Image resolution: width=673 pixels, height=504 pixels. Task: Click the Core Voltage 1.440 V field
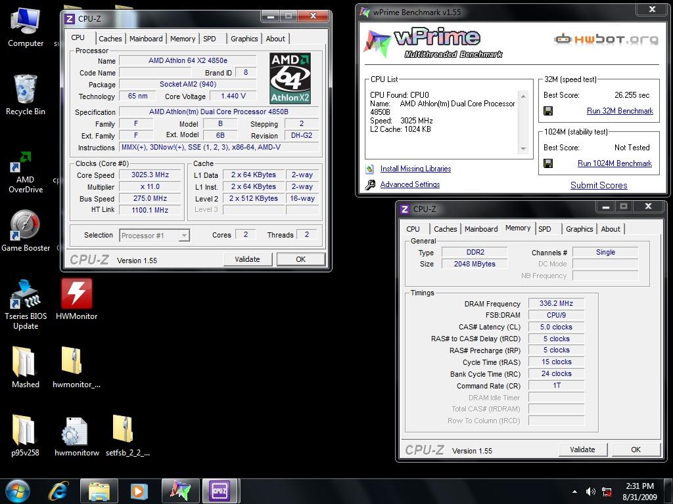233,96
